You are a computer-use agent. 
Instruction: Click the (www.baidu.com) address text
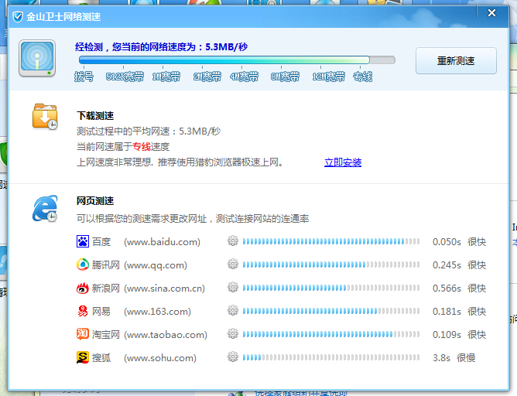tap(162, 242)
